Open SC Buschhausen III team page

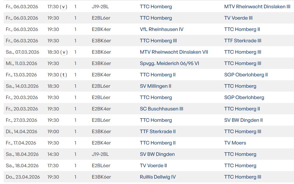pyautogui.click(x=161, y=109)
